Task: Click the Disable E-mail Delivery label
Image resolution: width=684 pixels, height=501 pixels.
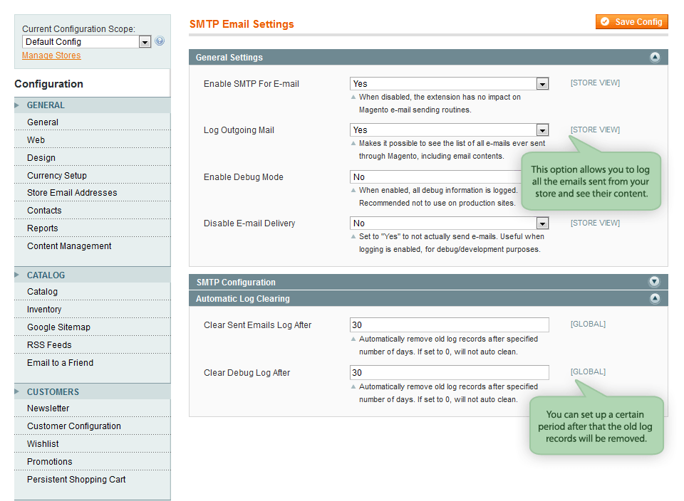Action: (249, 223)
